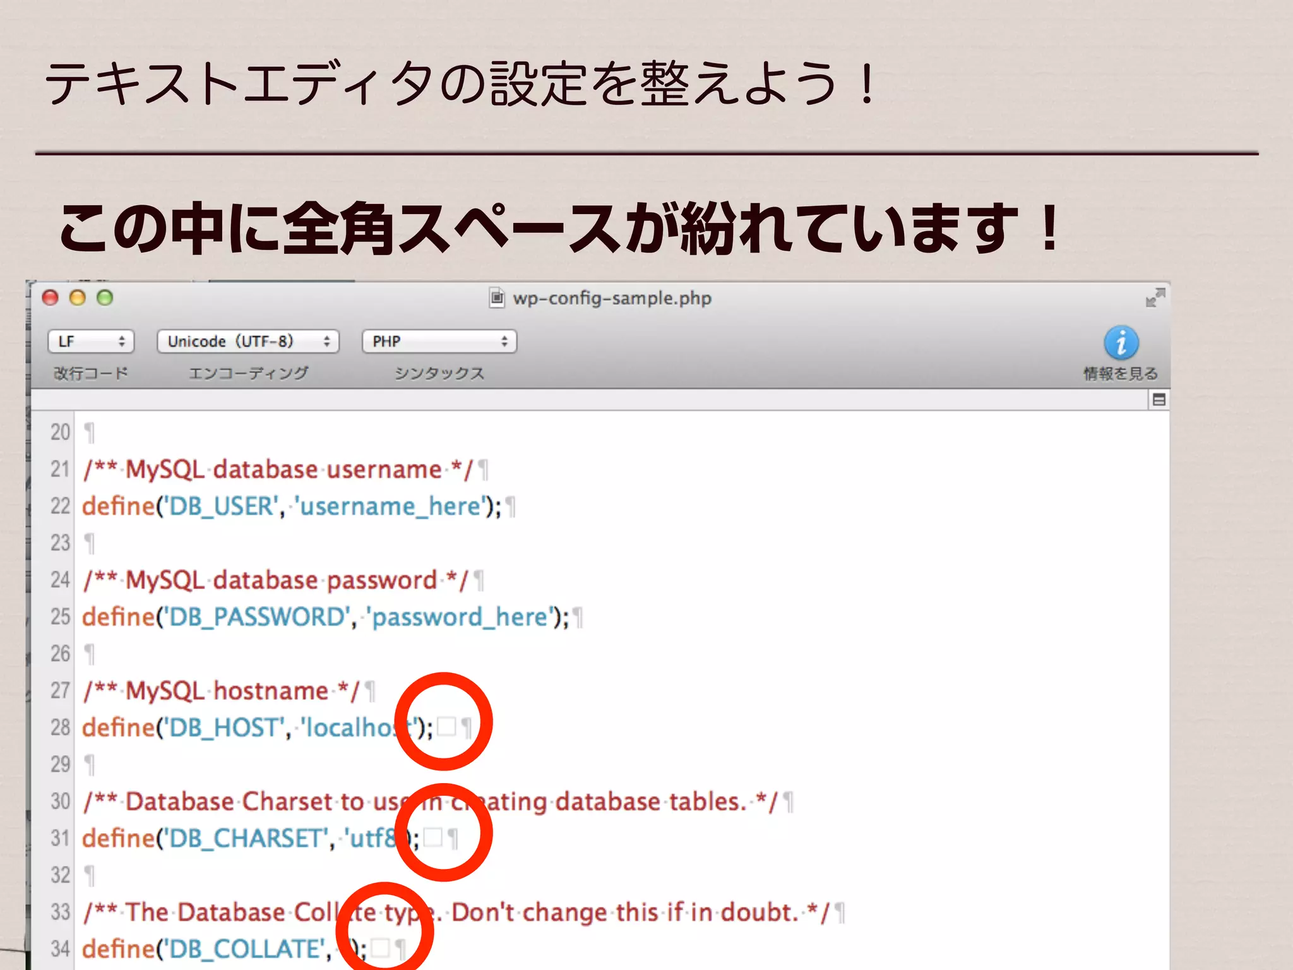Minimize the window with the yellow button
Screen dimensions: 1293x970
click(78, 297)
